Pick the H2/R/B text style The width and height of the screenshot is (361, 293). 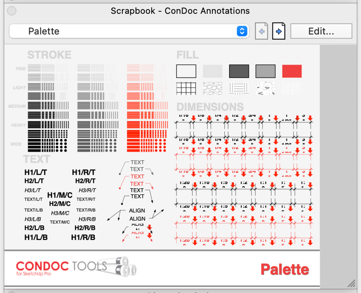click(85, 228)
